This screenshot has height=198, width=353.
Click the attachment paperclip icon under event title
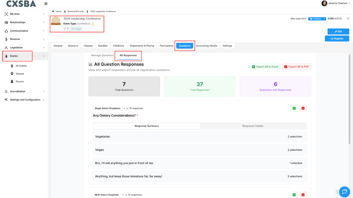pyautogui.click(x=65, y=29)
